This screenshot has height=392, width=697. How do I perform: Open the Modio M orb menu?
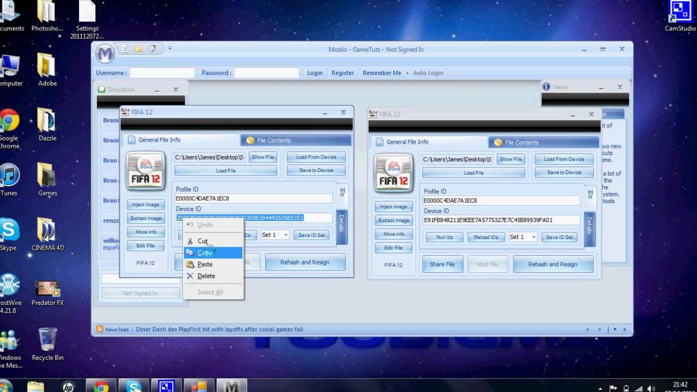tap(106, 53)
